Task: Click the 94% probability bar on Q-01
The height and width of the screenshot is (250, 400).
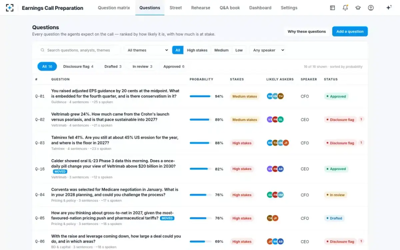Action: tap(200, 96)
